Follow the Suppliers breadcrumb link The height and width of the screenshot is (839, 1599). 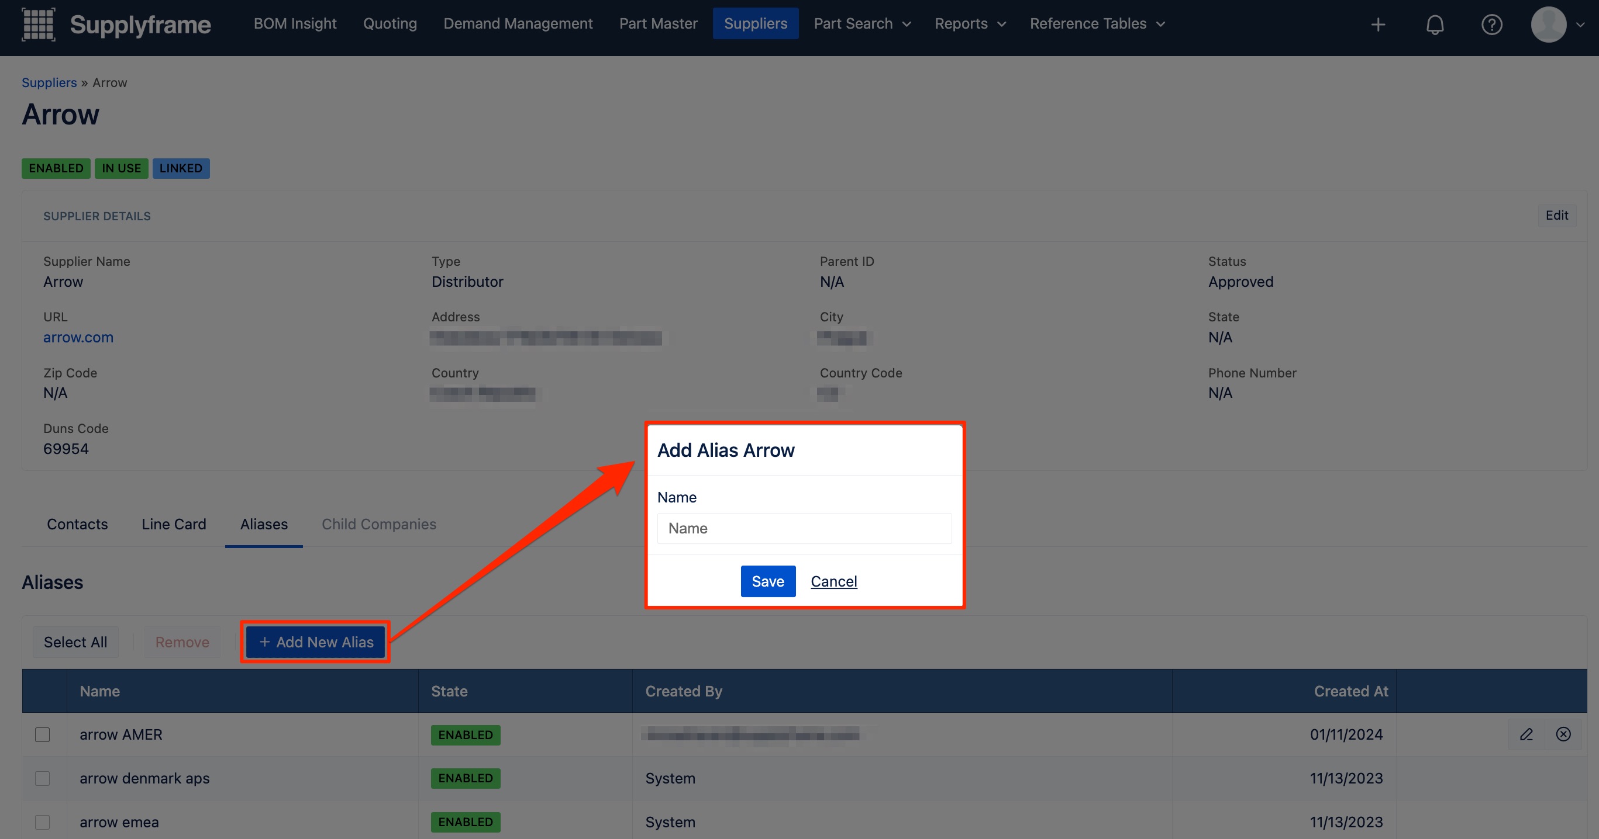pos(49,82)
